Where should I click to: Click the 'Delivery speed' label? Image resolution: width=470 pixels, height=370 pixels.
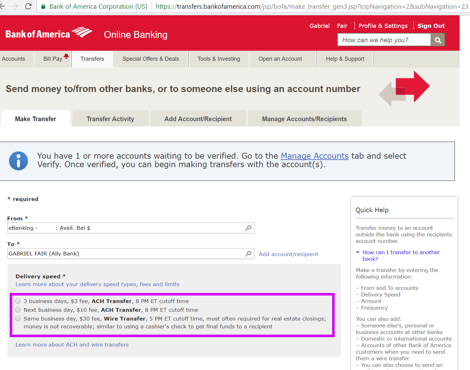40,276
